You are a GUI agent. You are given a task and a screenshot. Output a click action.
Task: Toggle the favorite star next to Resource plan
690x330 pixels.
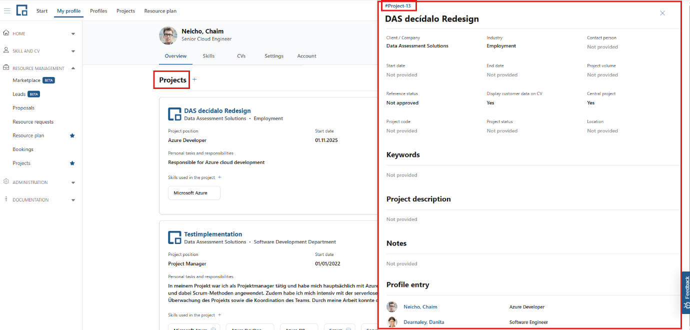(x=72, y=135)
